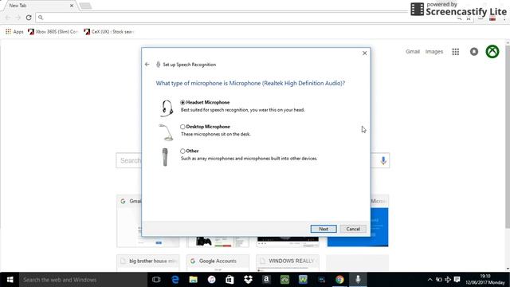Click the Search the web and Windows box

click(x=83, y=280)
